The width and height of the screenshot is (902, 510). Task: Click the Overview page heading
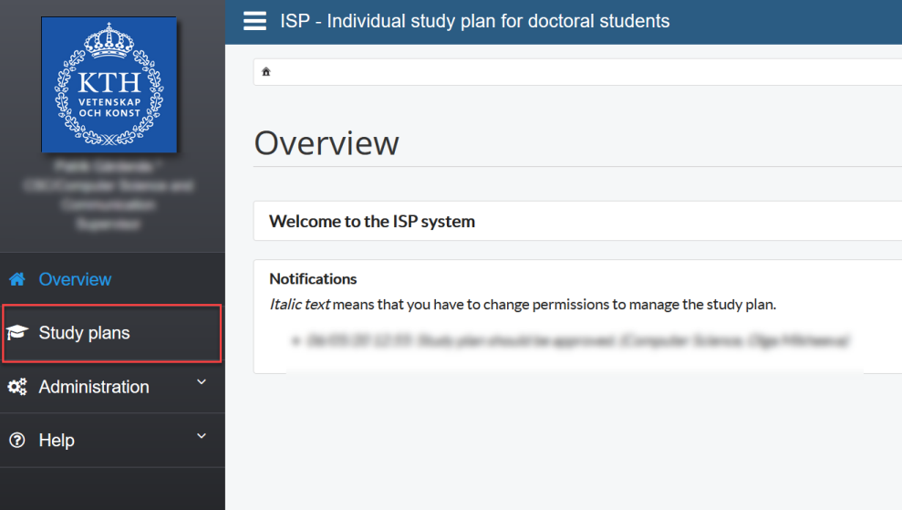(327, 142)
